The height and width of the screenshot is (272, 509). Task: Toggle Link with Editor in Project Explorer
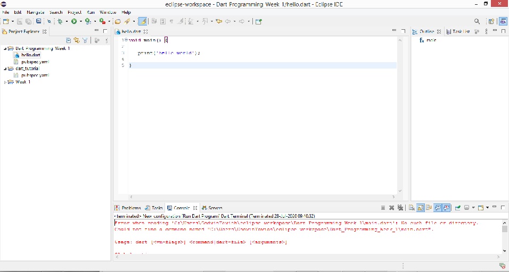point(77,40)
